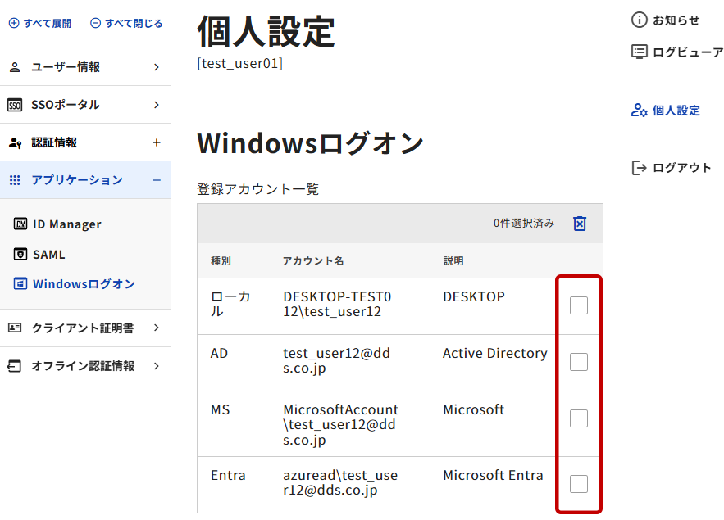The height and width of the screenshot is (520, 724).
Task: Click the trash delete icon above account list
Action: [x=580, y=224]
